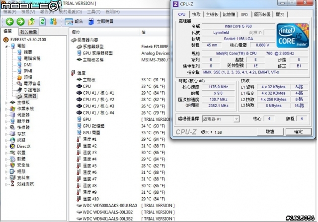Select the GPU 記憶體 temperature row

pyautogui.click(x=93, y=126)
